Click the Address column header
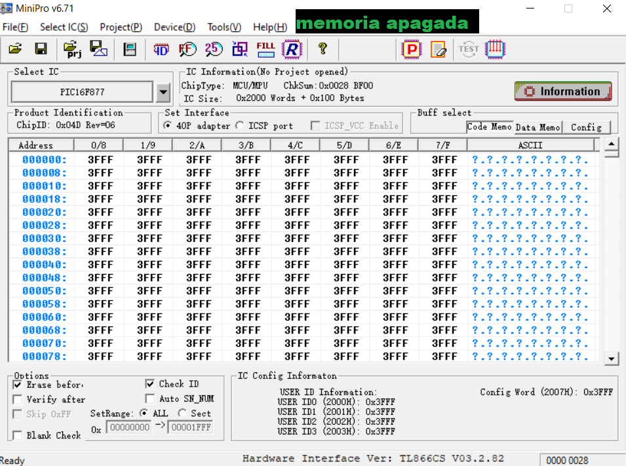 41,145
